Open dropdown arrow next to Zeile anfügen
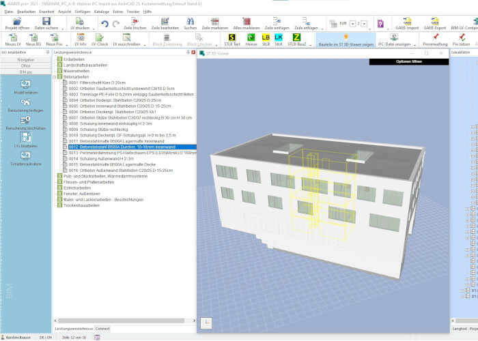 tap(322, 29)
